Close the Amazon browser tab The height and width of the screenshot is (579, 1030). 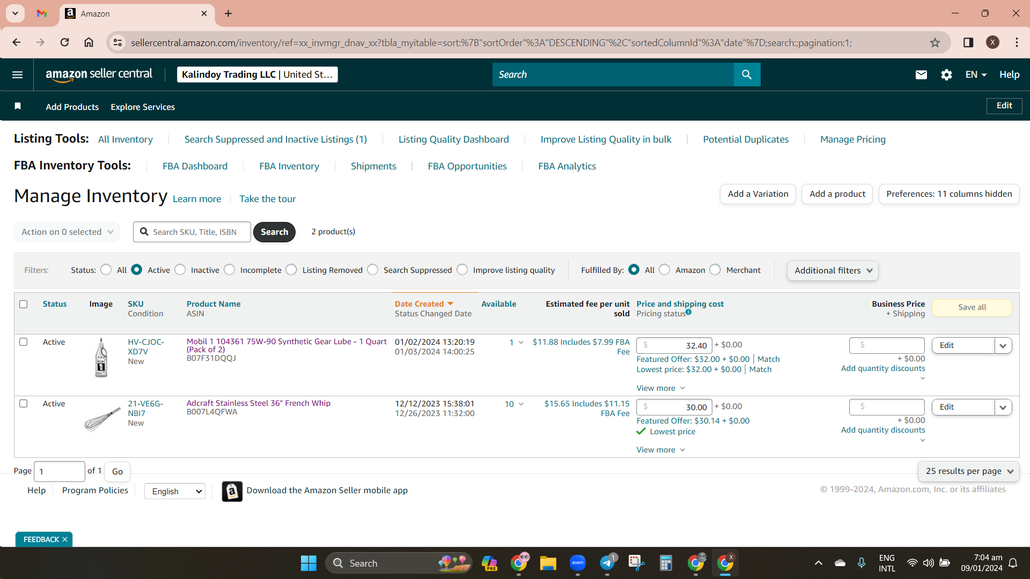pyautogui.click(x=204, y=13)
